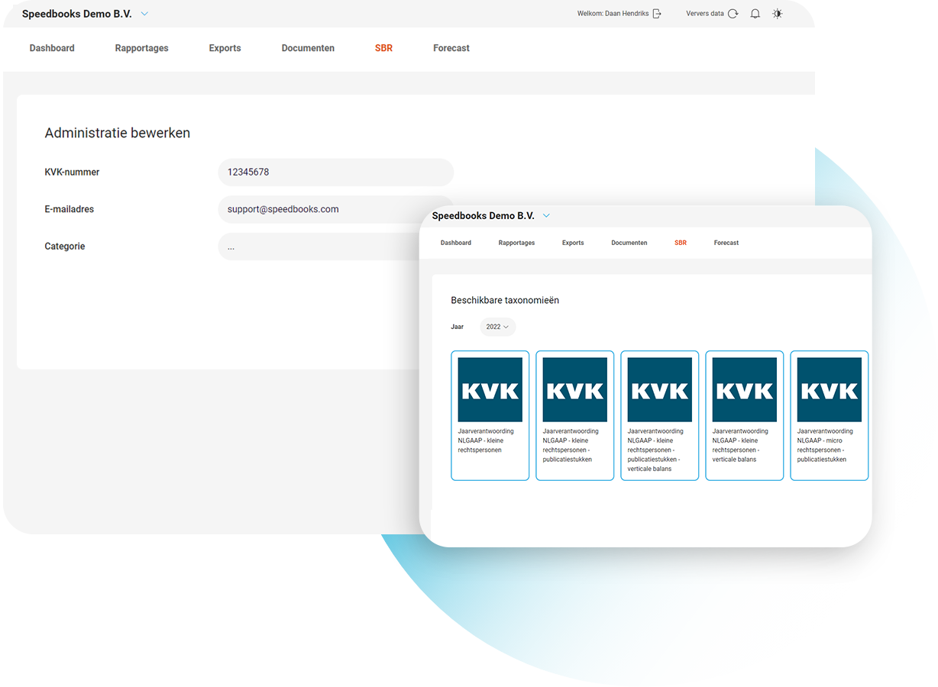
Task: Go to Documenten in front taxonomy window
Action: 629,243
